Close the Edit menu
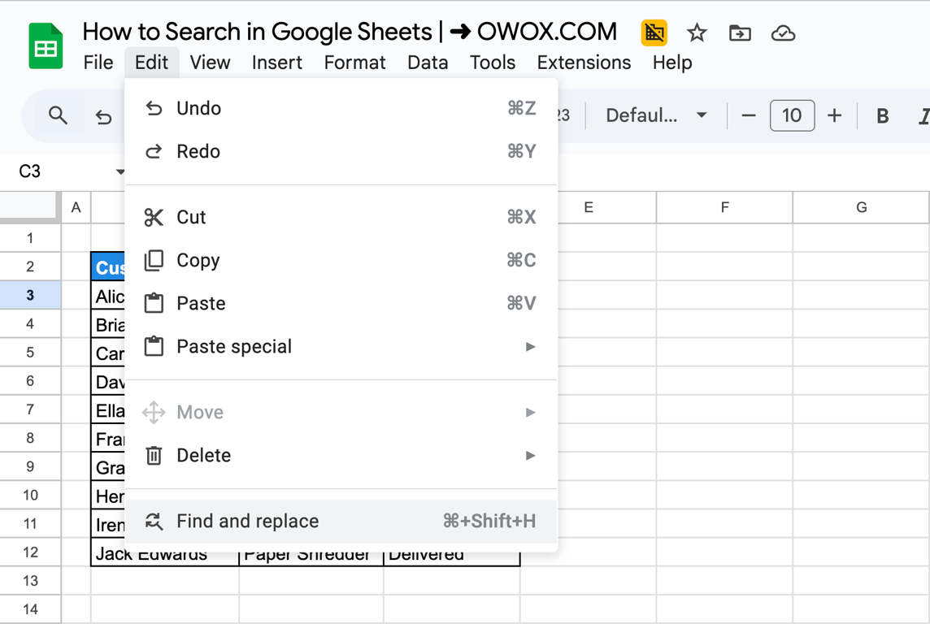Viewport: 930px width, 624px height. (152, 63)
